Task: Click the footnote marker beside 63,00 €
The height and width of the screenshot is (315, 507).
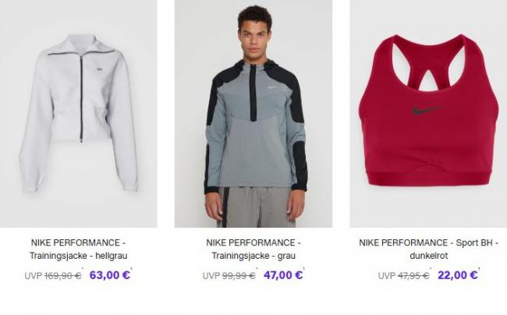Action: (131, 269)
